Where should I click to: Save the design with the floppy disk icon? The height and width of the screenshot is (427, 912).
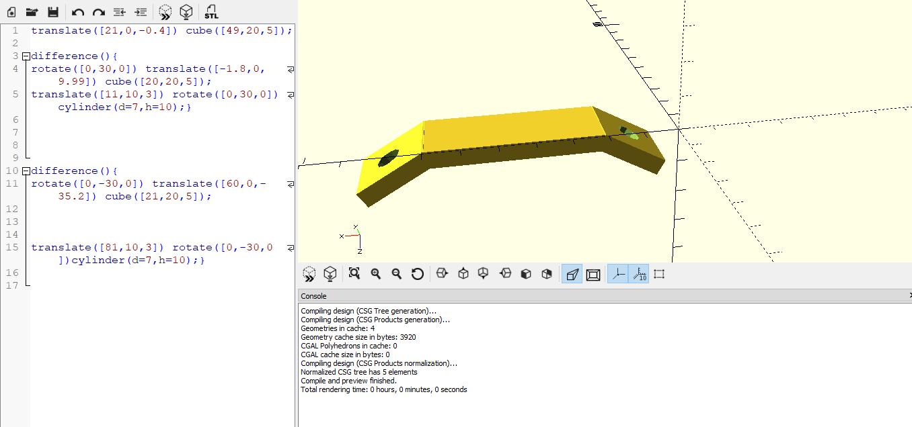[53, 12]
